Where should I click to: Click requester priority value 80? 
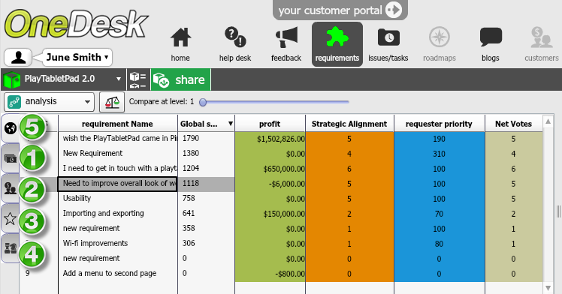tap(439, 244)
